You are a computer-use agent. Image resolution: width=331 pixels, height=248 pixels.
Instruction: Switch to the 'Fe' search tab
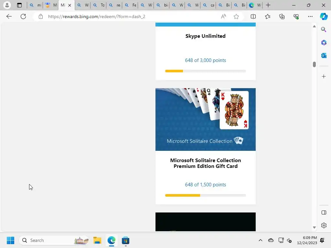(130, 5)
